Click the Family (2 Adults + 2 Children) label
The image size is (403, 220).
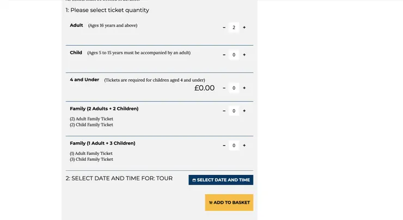104,109
